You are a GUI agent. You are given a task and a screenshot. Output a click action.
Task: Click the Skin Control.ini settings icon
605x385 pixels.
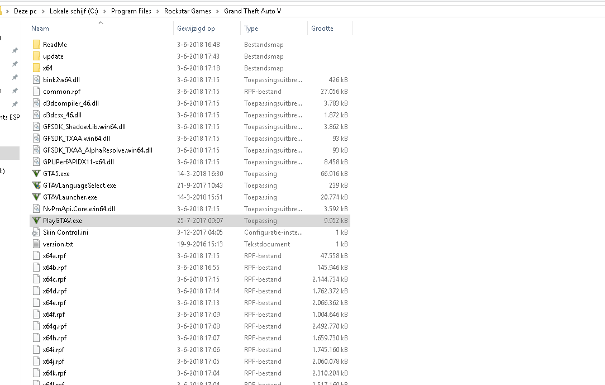point(36,232)
